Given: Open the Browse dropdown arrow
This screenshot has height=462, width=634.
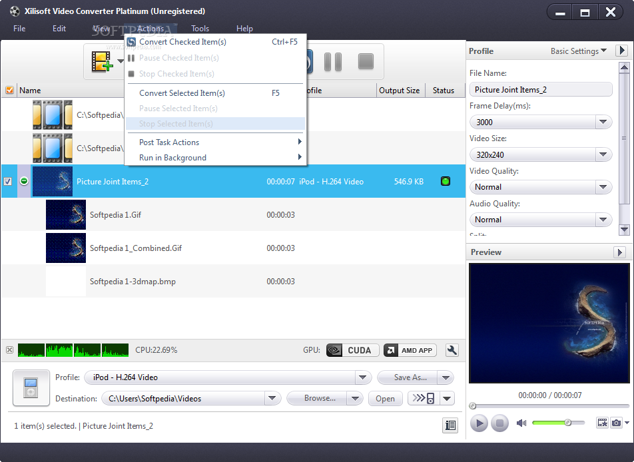Looking at the screenshot, I should point(354,399).
